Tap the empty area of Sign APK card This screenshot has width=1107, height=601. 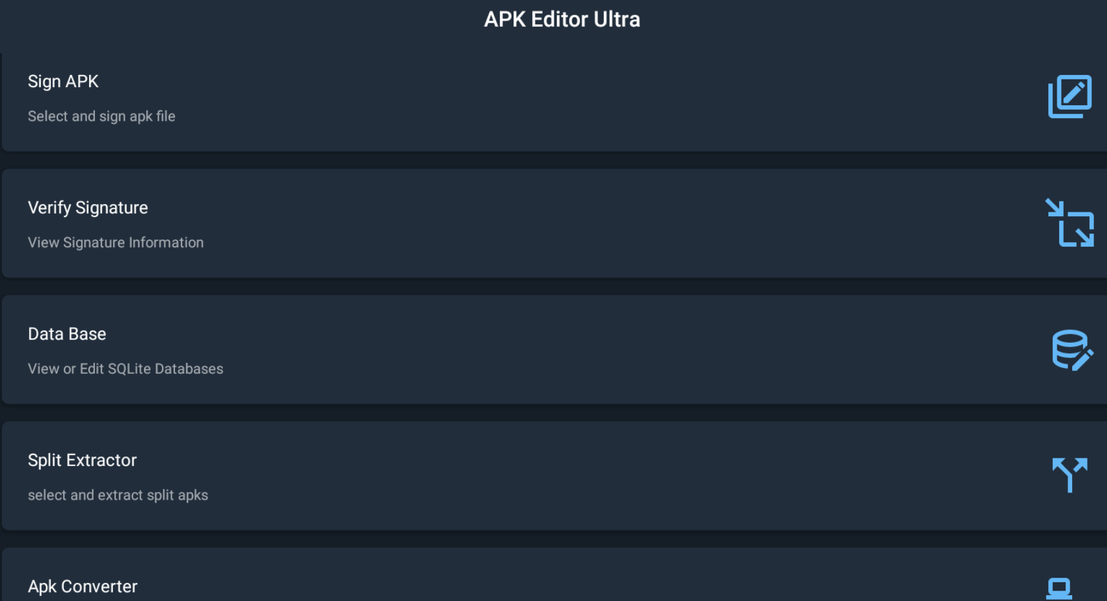point(554,102)
